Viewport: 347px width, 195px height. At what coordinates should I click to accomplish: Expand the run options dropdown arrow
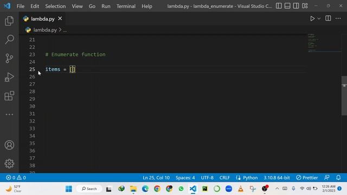(x=319, y=19)
